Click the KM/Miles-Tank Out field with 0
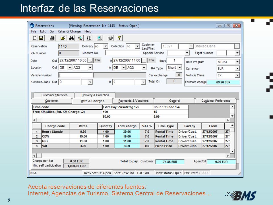The height and width of the screenshot is (205, 273). pyautogui.click(x=70, y=82)
